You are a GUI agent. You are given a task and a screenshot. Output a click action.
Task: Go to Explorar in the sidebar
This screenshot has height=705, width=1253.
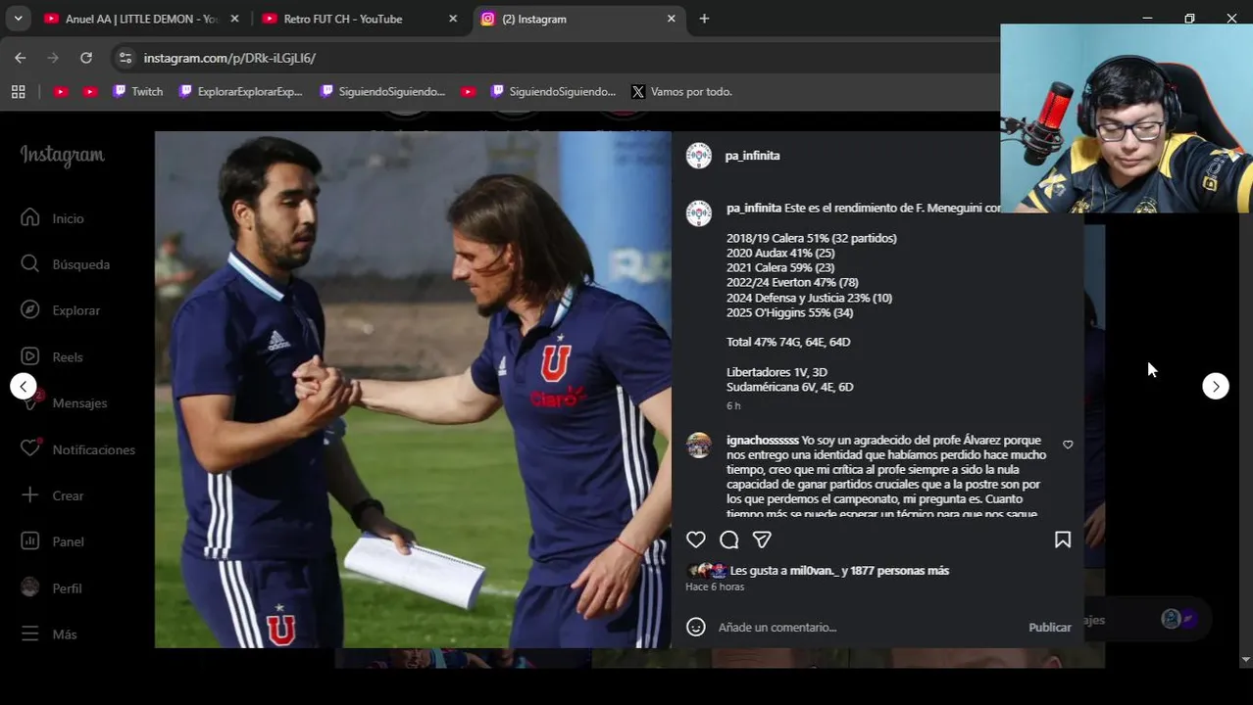[x=61, y=310]
